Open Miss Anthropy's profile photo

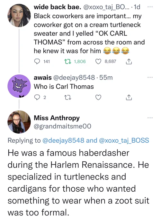pos(19,122)
